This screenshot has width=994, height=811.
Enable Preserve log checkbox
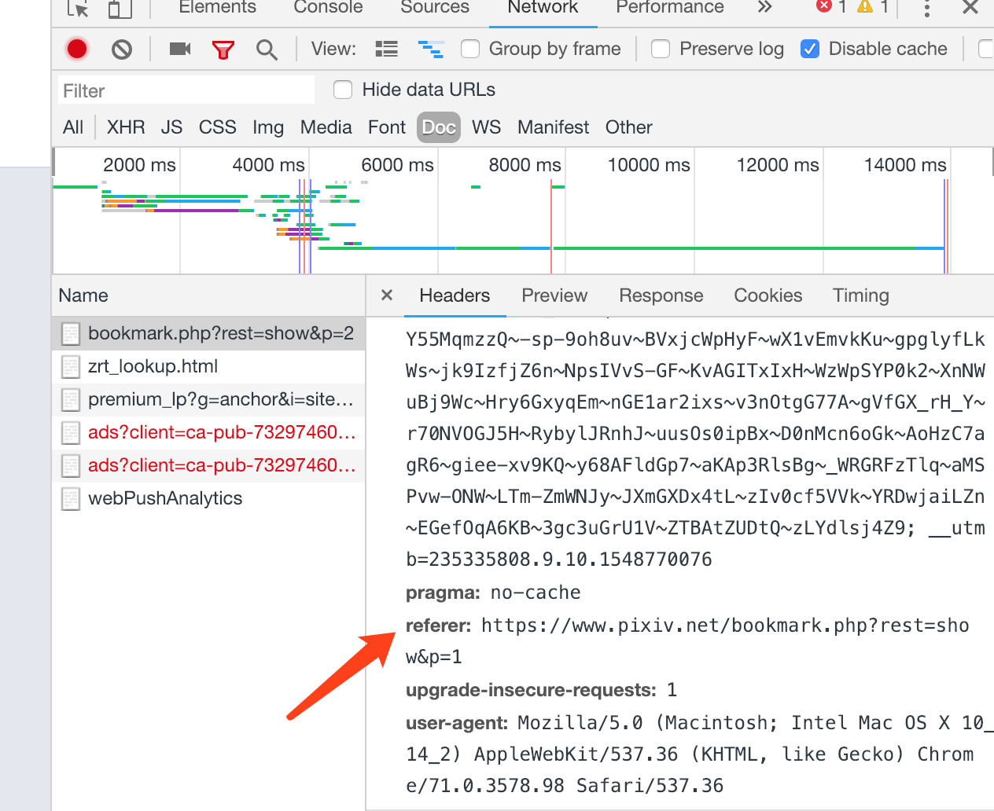(661, 49)
